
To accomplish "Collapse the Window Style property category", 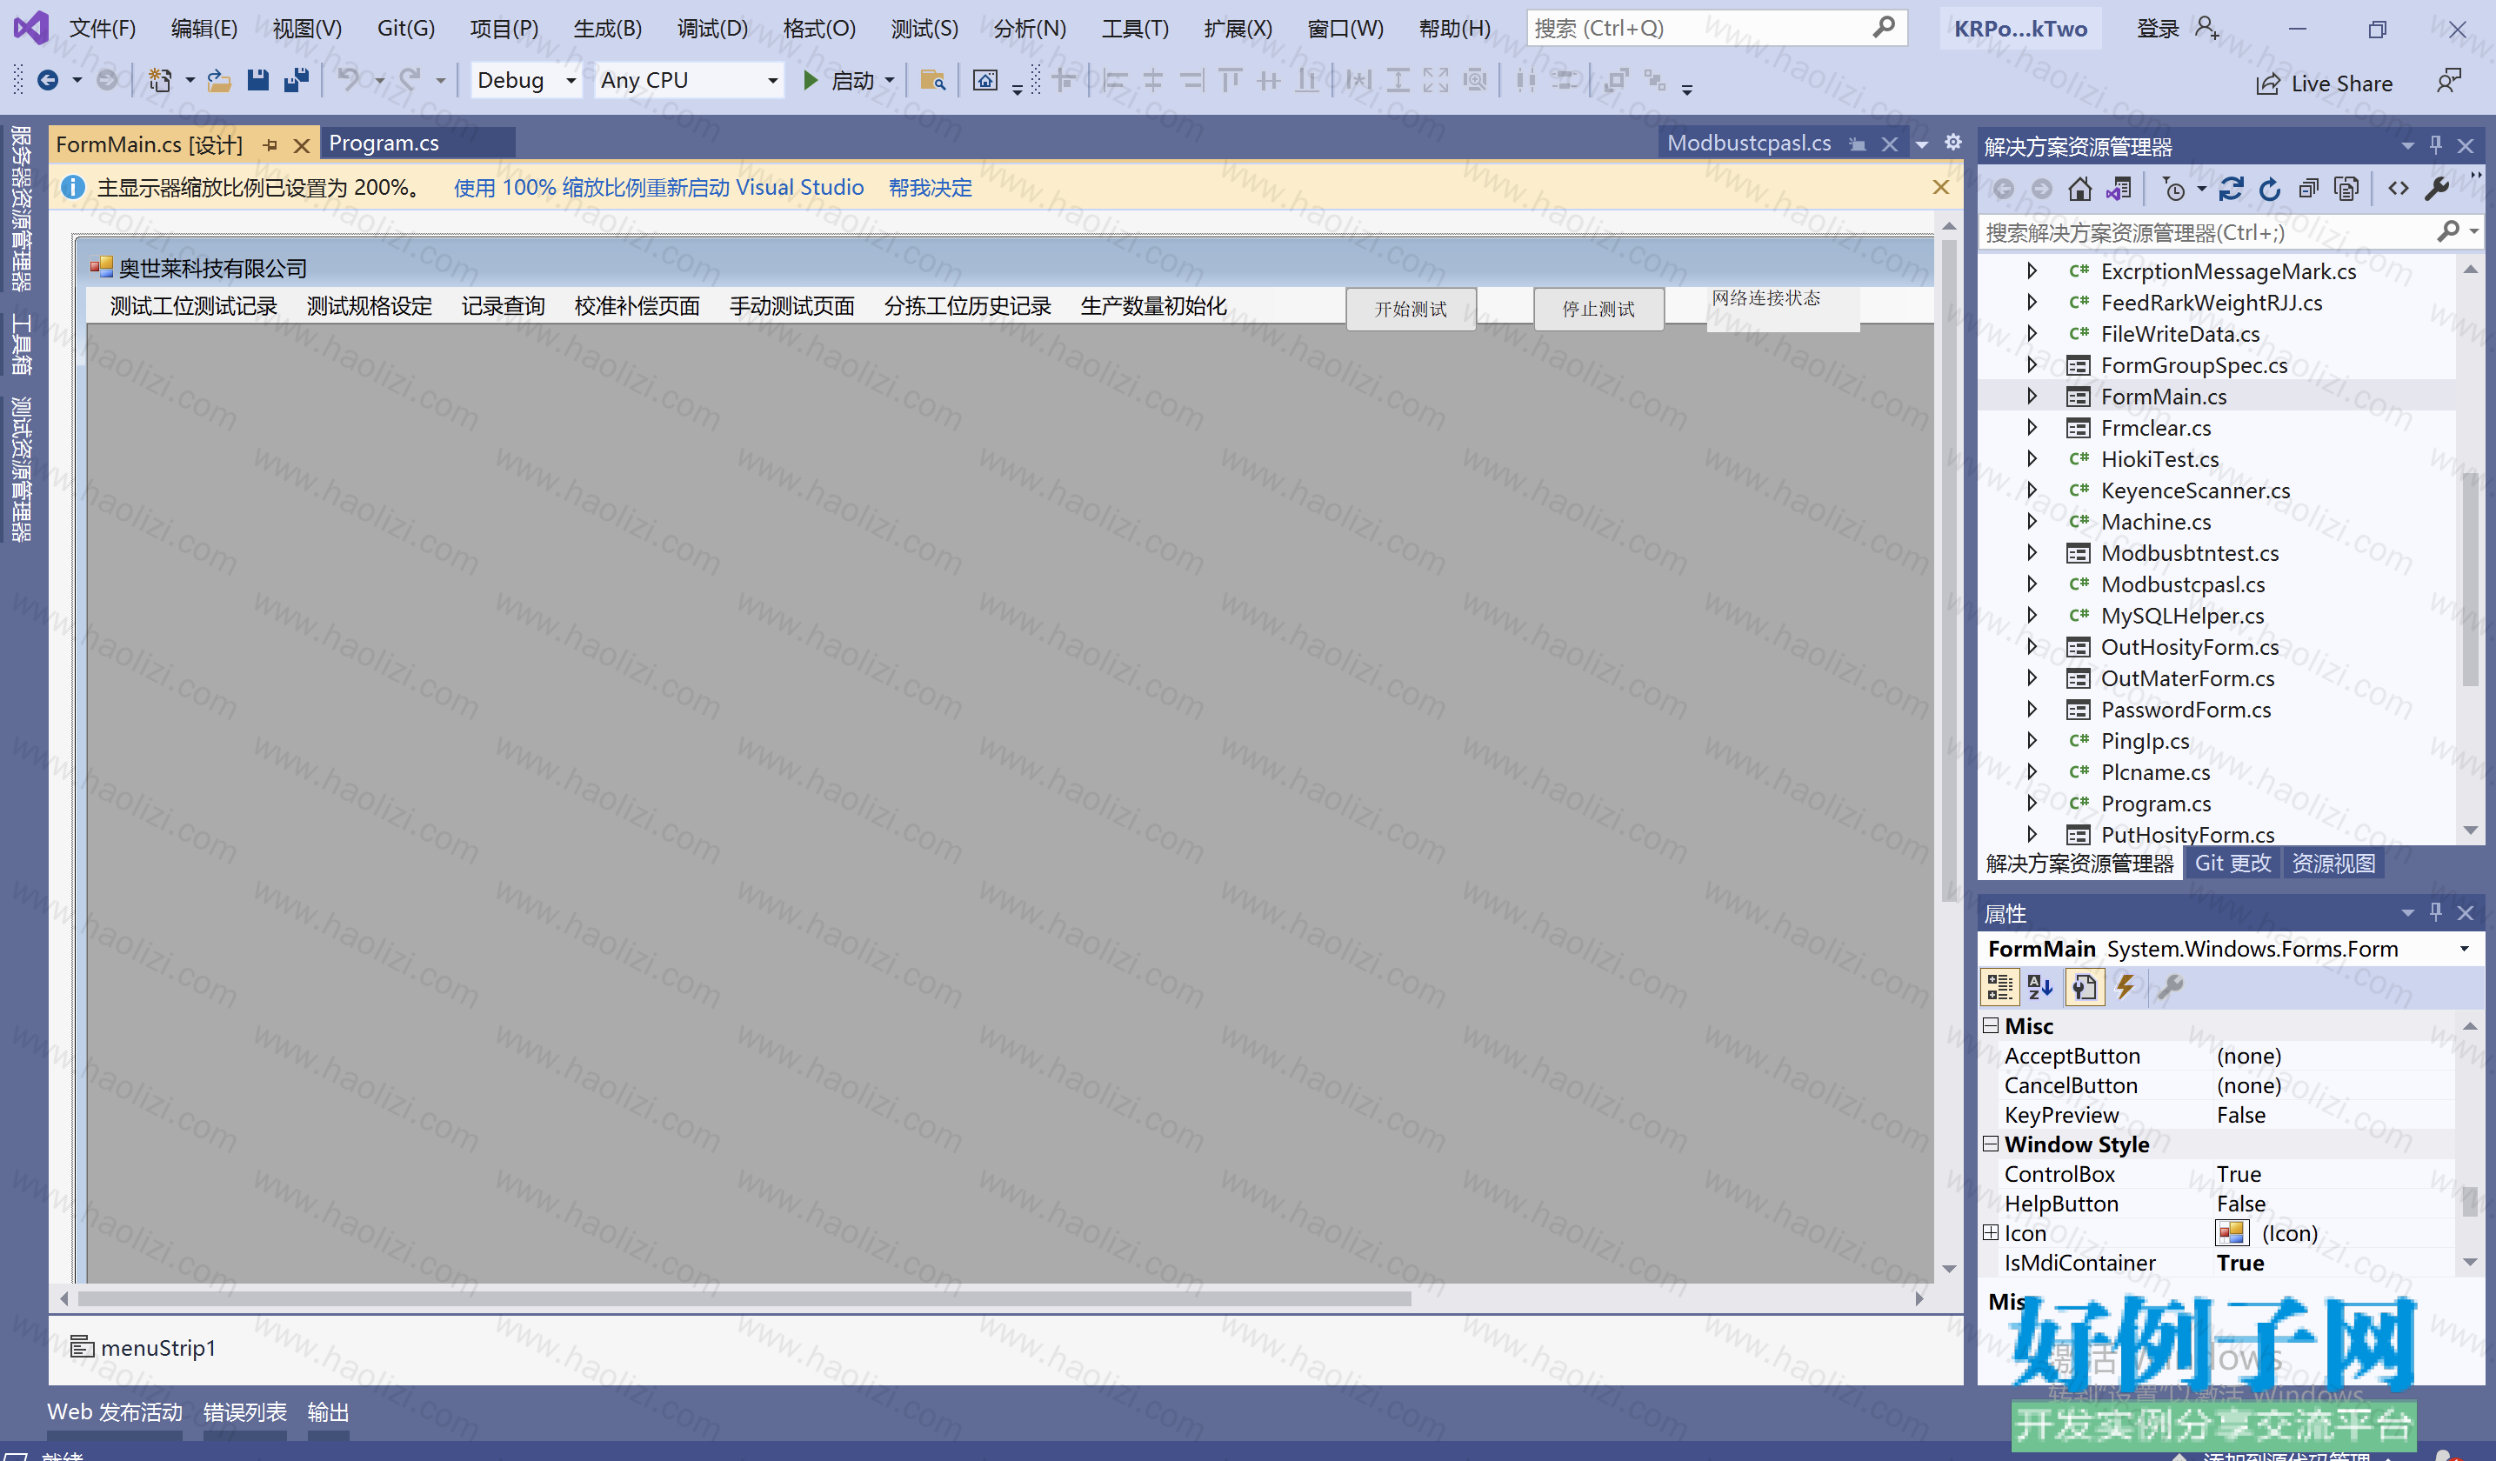I will click(x=1991, y=1143).
